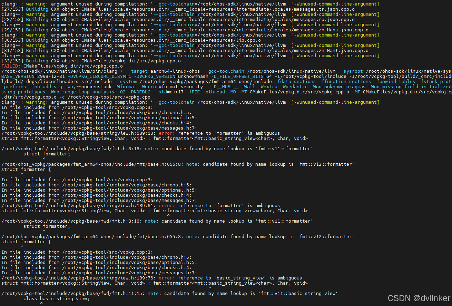Viewport: 452px width, 306px height.
Task: Select the '-funwind-tables' flag
Action: pyautogui.click(x=395, y=81)
